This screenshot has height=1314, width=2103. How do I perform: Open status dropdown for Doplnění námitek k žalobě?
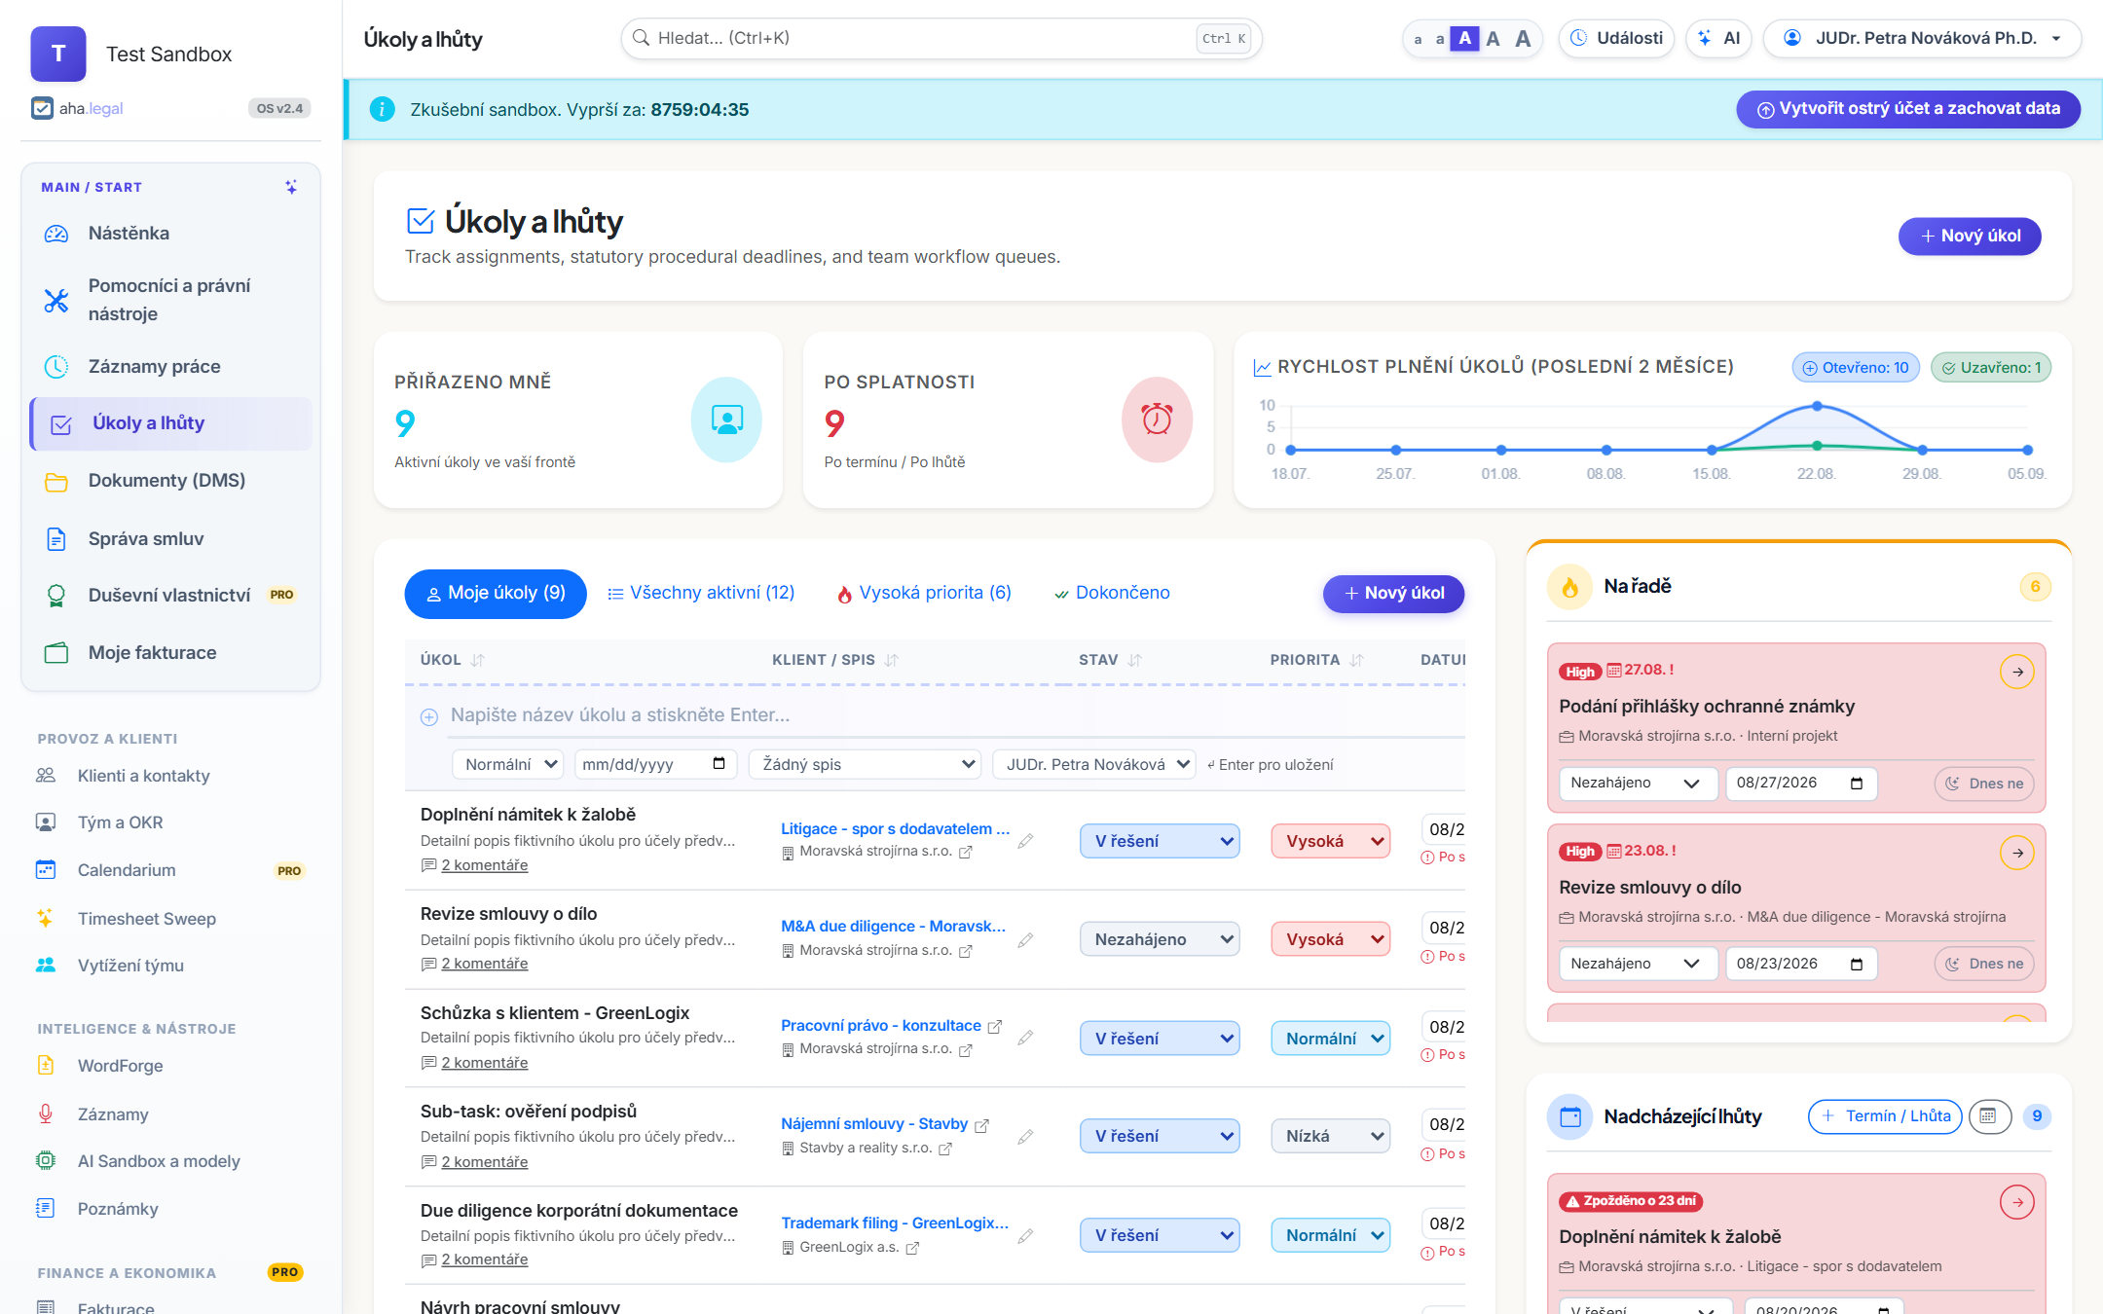tap(1160, 841)
